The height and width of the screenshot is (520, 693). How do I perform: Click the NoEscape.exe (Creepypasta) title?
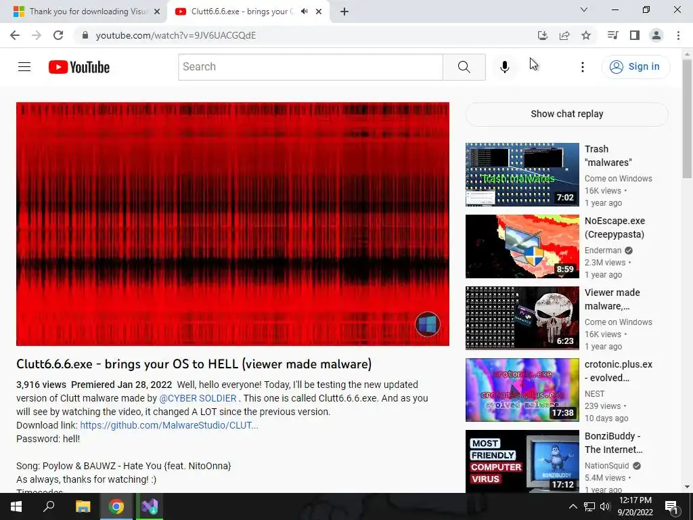click(x=614, y=227)
